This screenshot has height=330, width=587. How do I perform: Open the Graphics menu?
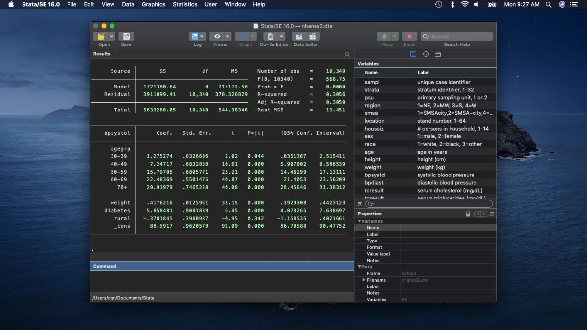click(154, 4)
